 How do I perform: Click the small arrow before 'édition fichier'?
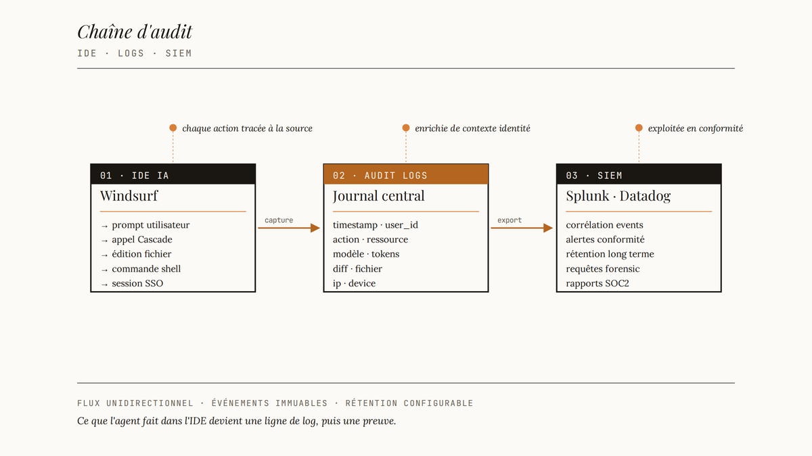click(x=104, y=255)
